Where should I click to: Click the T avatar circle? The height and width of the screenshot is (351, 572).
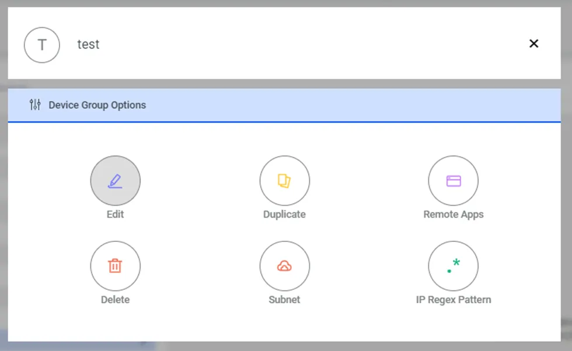(x=42, y=45)
